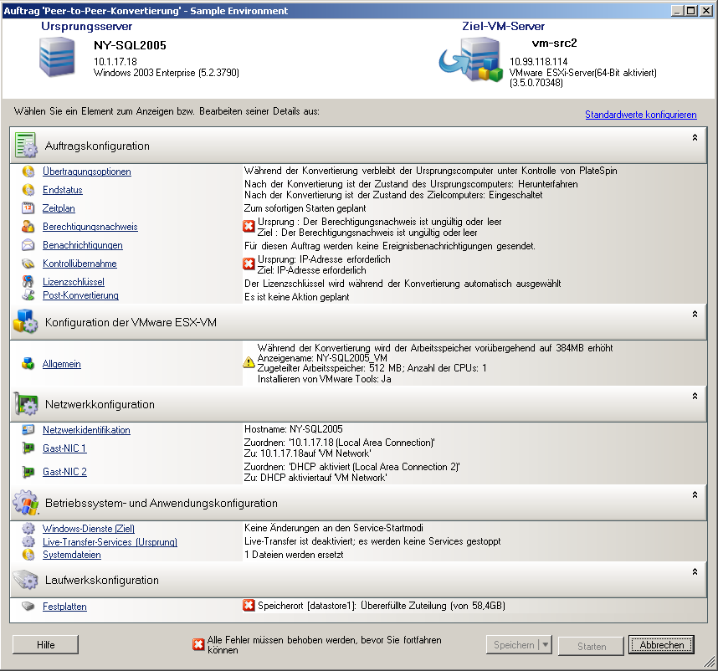
Task: Click the Übertragungsoptionen row icon
Action: tap(28, 172)
